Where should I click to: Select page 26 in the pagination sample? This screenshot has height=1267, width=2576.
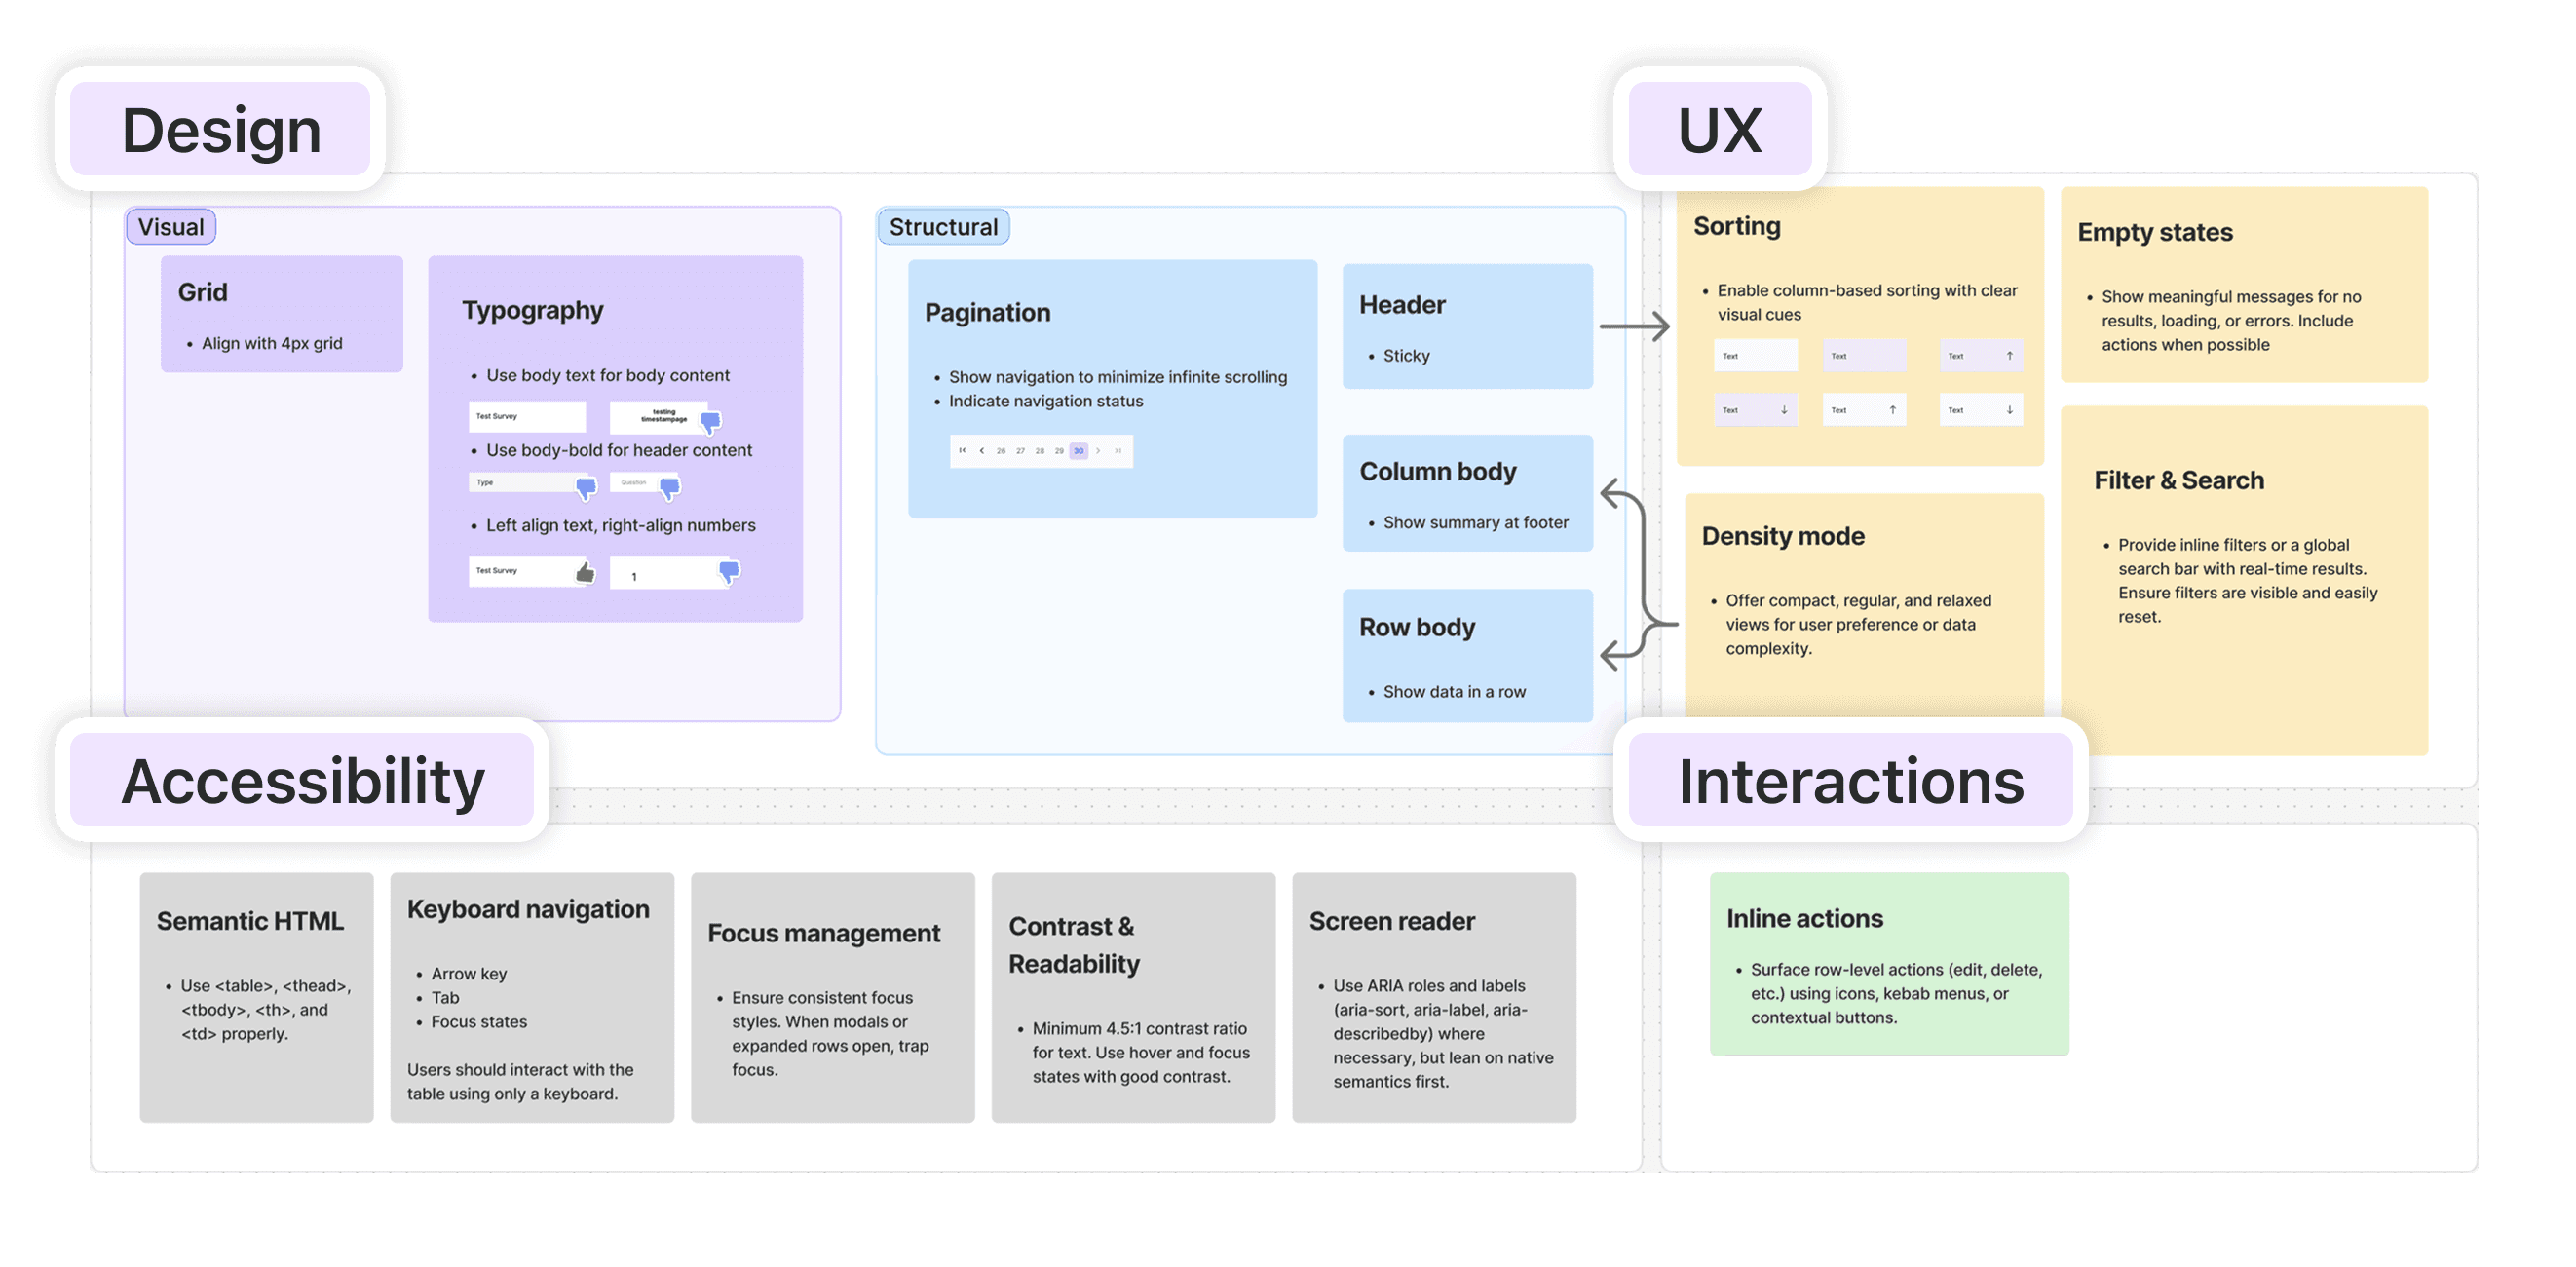[1001, 451]
